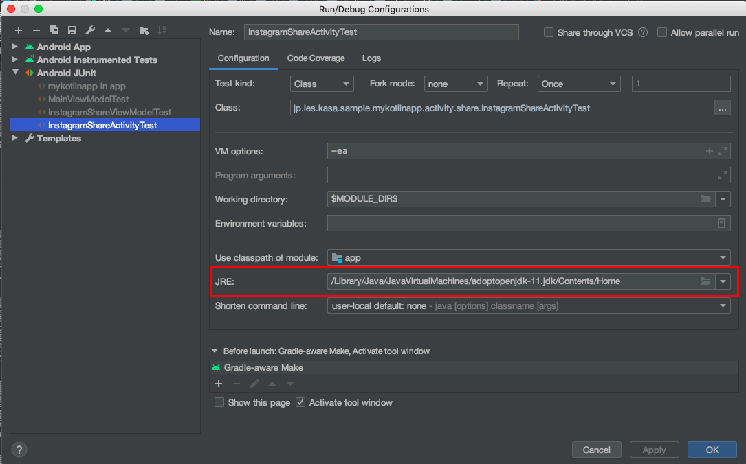Image resolution: width=746 pixels, height=464 pixels.
Task: Open Working directory macro dropdown arrow
Action: point(723,199)
